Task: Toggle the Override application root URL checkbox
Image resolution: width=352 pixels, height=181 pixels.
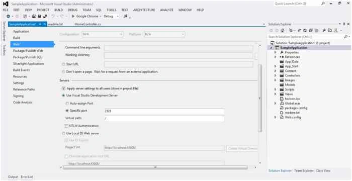Action: (x=66, y=156)
